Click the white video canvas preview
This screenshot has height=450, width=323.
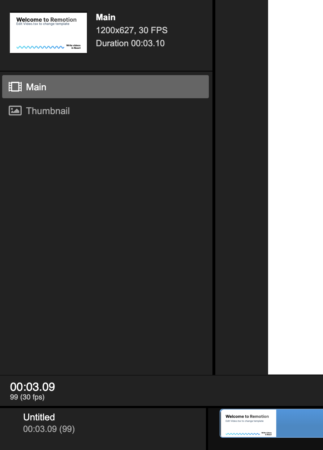(x=296, y=187)
